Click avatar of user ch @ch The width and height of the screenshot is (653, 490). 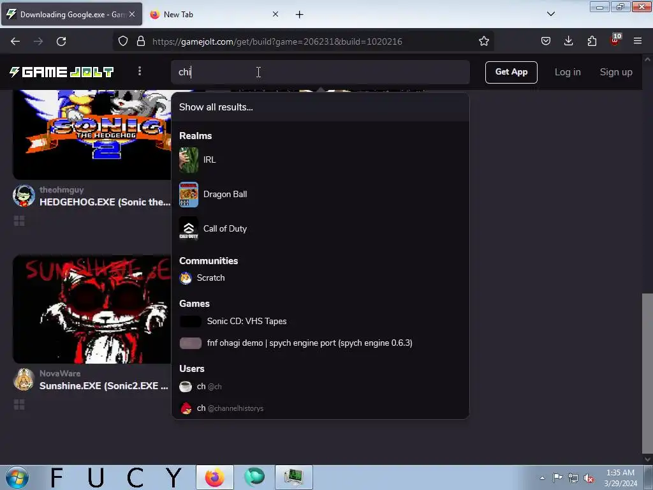click(x=186, y=387)
